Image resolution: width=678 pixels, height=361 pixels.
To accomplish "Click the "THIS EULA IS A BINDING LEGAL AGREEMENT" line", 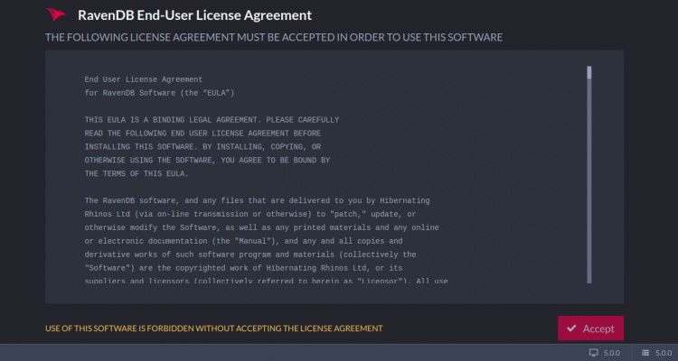I will tap(212, 119).
